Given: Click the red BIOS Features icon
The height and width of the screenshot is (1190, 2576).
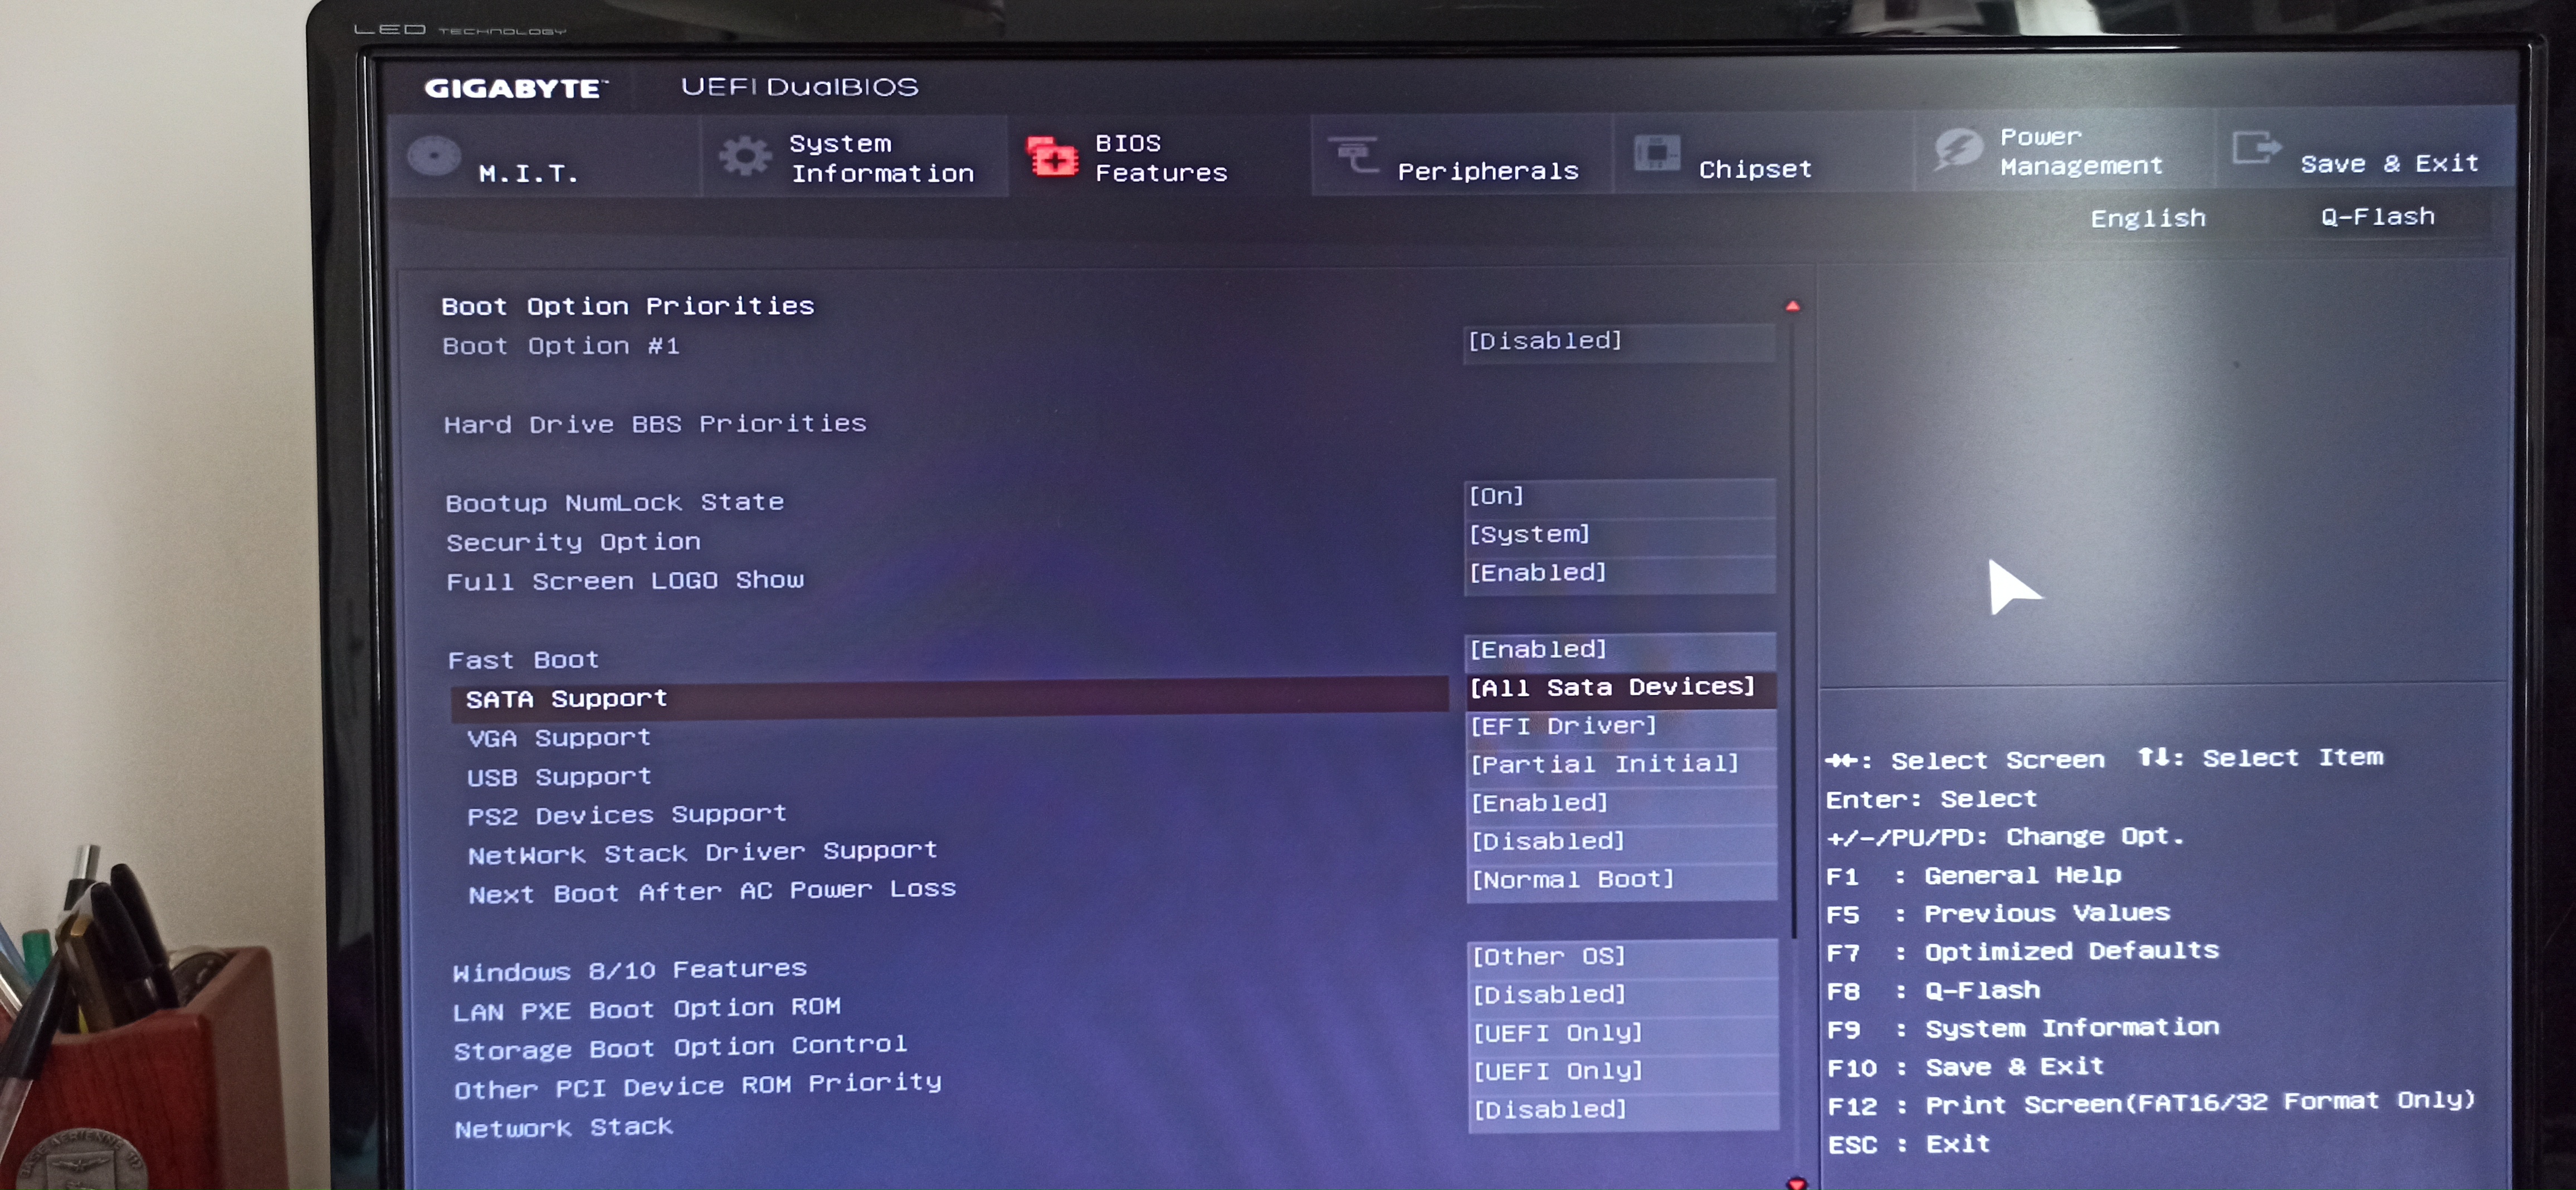Looking at the screenshot, I should (x=1053, y=157).
